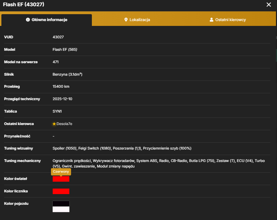The height and width of the screenshot is (220, 277).
Task: Click the inspection date 2025-12-10
Action: click(62, 99)
